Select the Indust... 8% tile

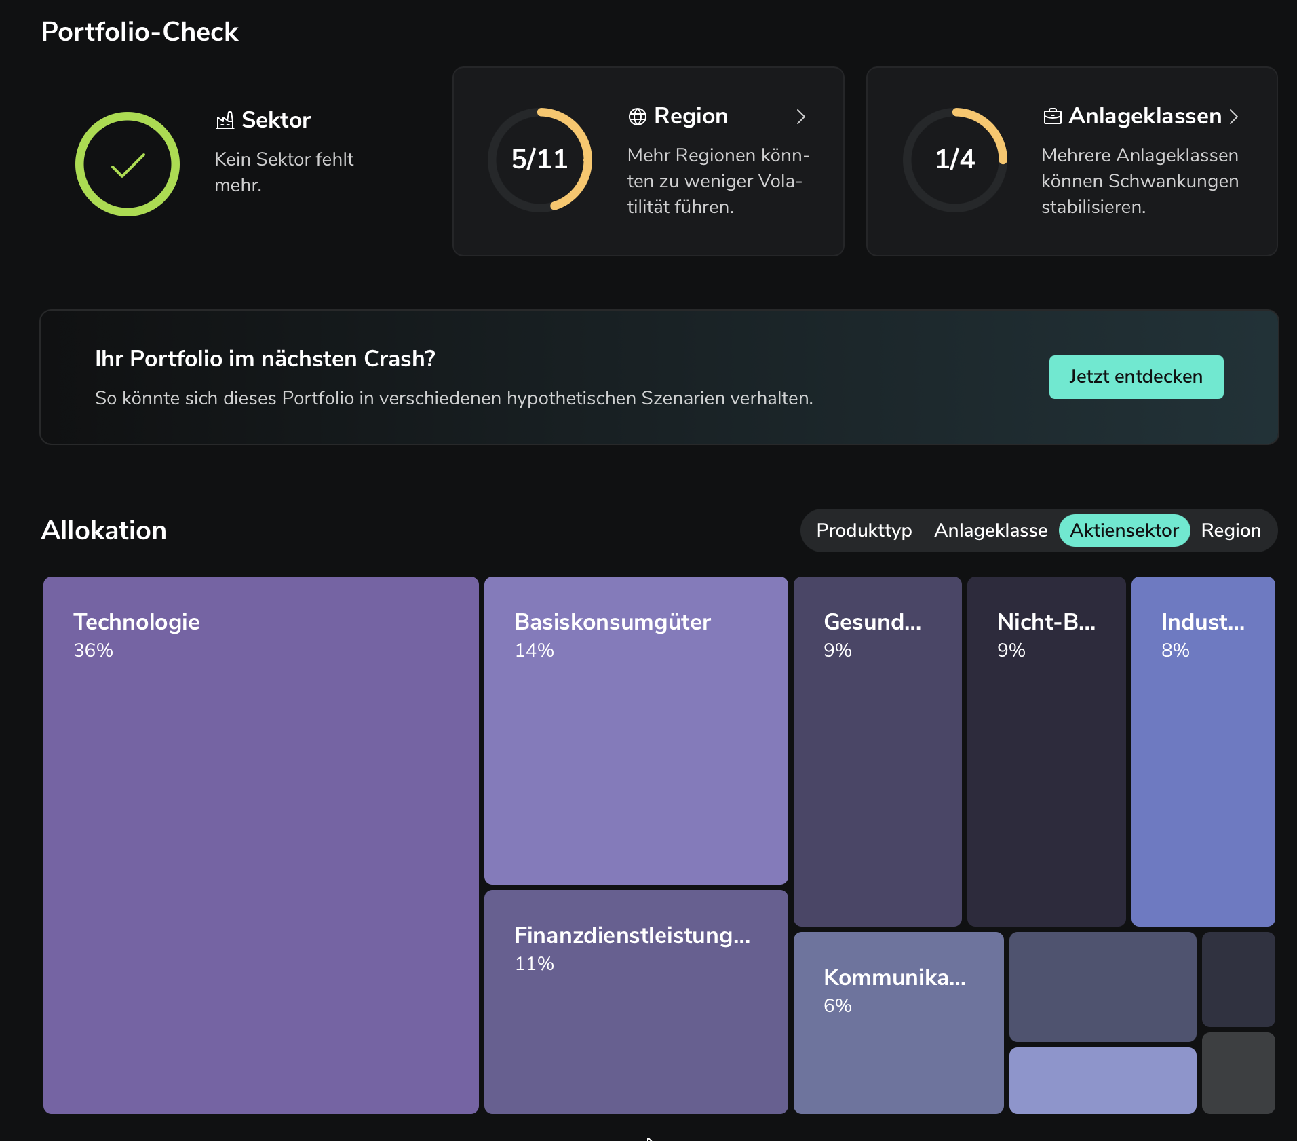pyautogui.click(x=1203, y=751)
